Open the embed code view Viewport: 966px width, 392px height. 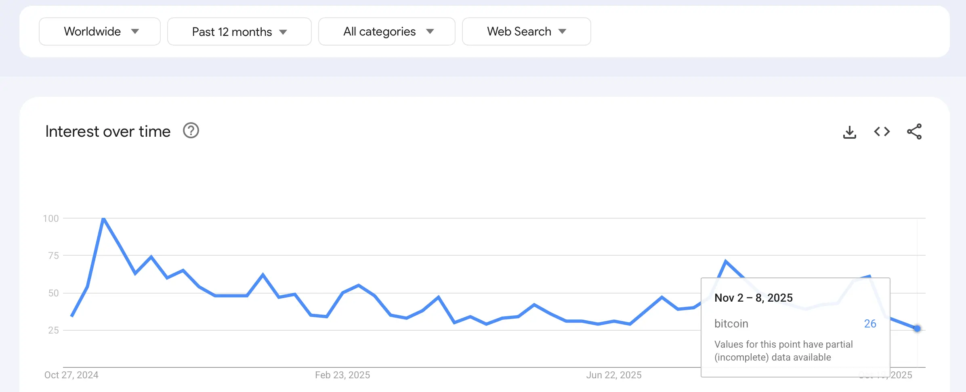pos(882,131)
